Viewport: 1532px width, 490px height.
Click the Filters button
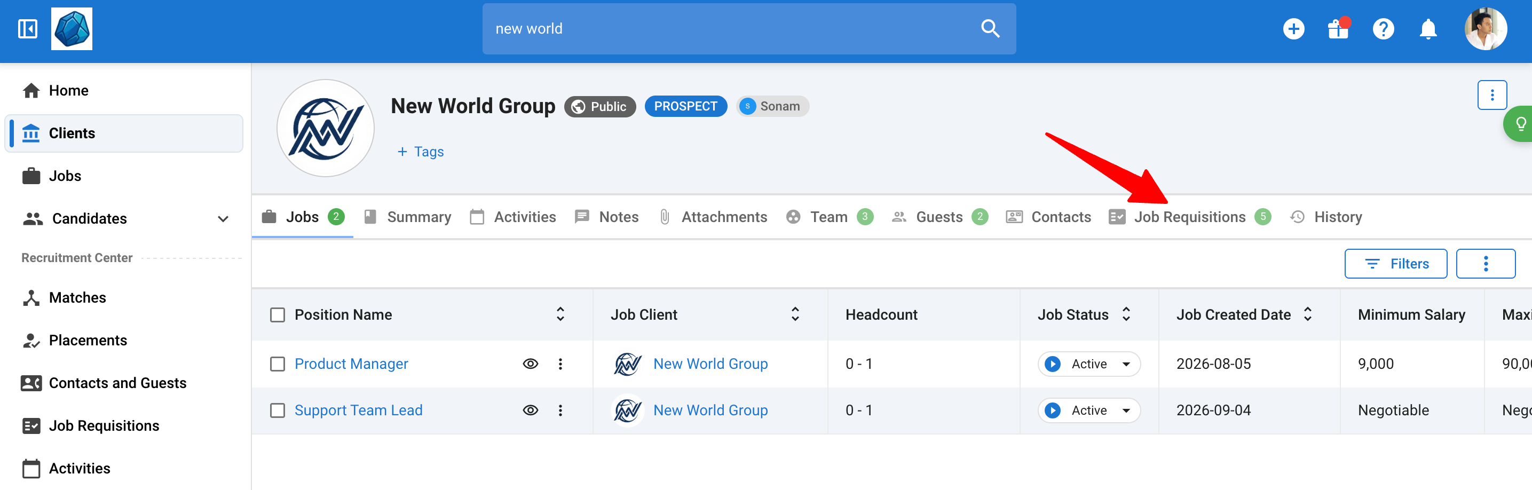(x=1395, y=264)
